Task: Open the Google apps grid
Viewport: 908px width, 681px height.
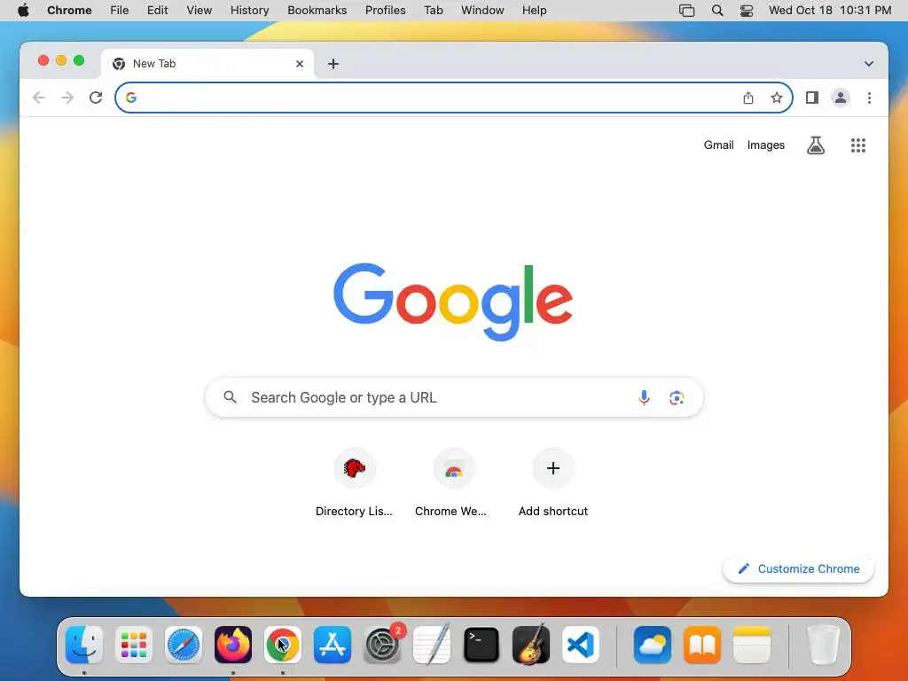Action: click(x=858, y=145)
